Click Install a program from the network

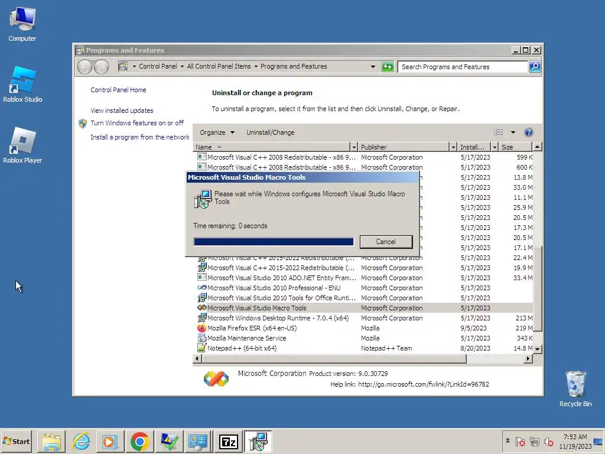pyautogui.click(x=139, y=137)
